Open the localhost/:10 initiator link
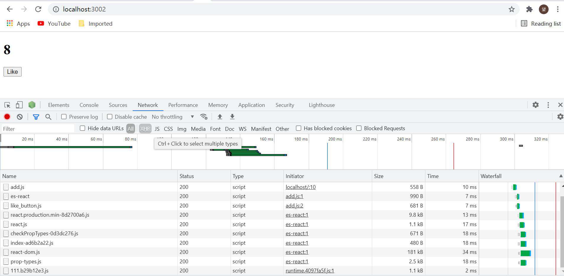 [301, 187]
